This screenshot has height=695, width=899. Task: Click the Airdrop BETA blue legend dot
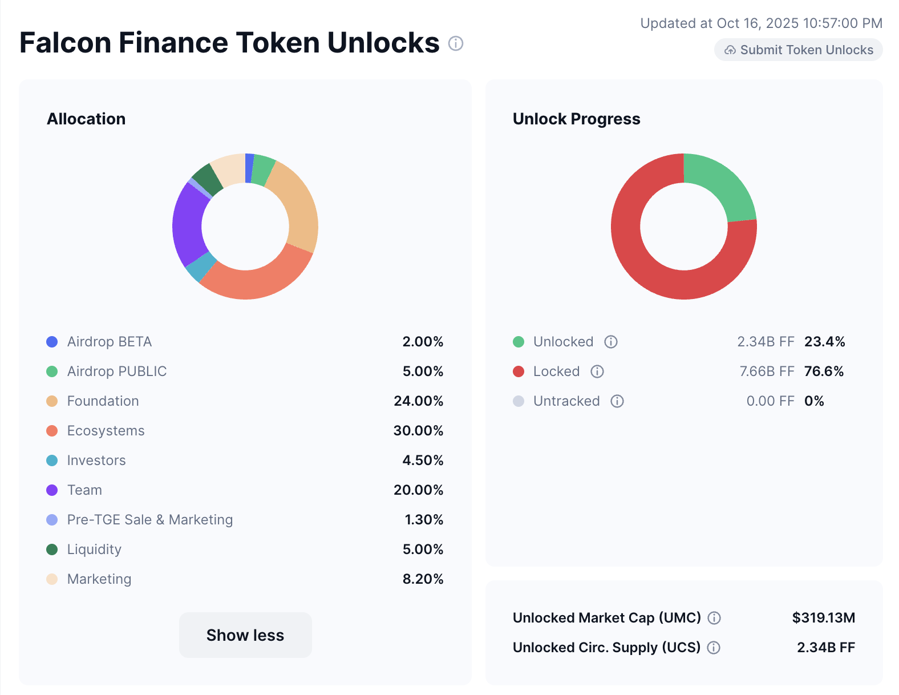click(52, 342)
